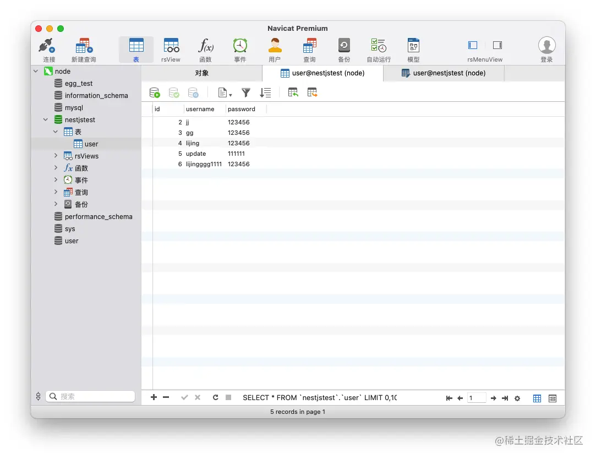Expand the 事件 events group

[56, 180]
